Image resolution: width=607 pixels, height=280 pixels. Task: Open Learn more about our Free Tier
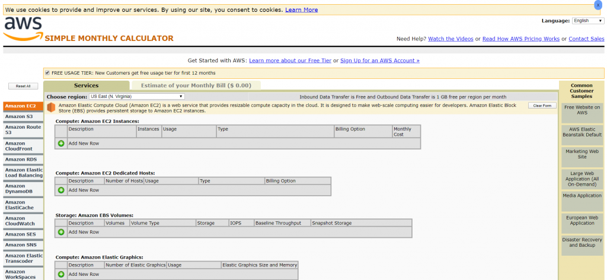pyautogui.click(x=290, y=61)
